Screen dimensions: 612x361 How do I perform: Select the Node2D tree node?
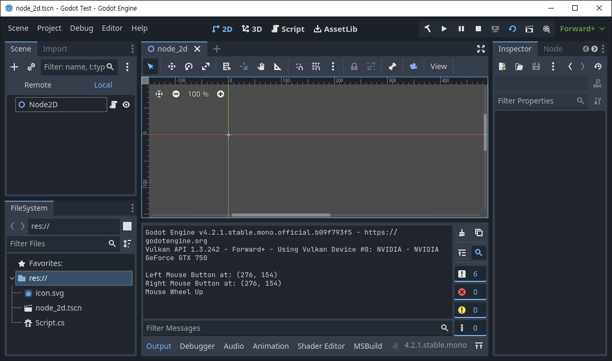[x=61, y=104]
